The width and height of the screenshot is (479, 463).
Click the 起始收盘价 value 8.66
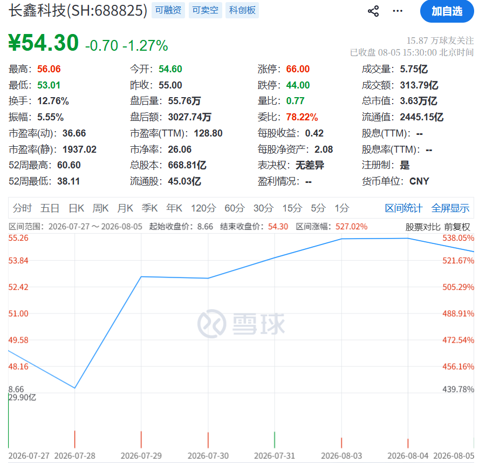click(x=205, y=227)
